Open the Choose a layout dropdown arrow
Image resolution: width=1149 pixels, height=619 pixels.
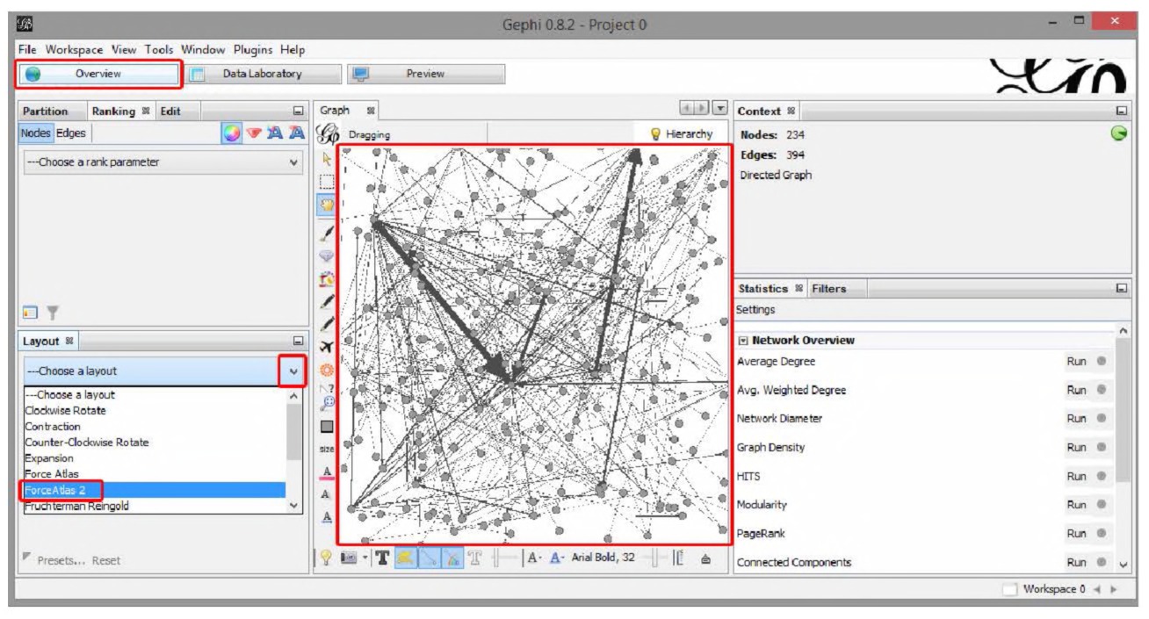pos(293,371)
